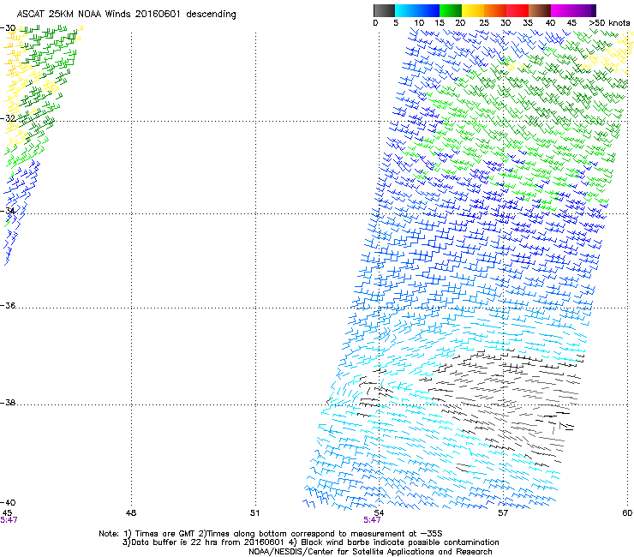Click the gray 0-5 knots color swatch
This screenshot has width=634, height=557.
tap(384, 10)
